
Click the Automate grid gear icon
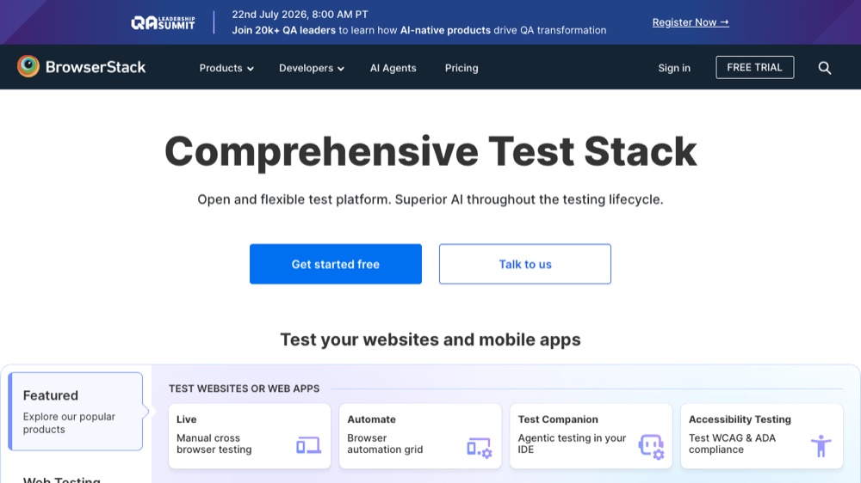tap(480, 448)
